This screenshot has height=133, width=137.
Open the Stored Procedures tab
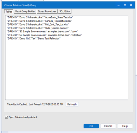(47, 11)
